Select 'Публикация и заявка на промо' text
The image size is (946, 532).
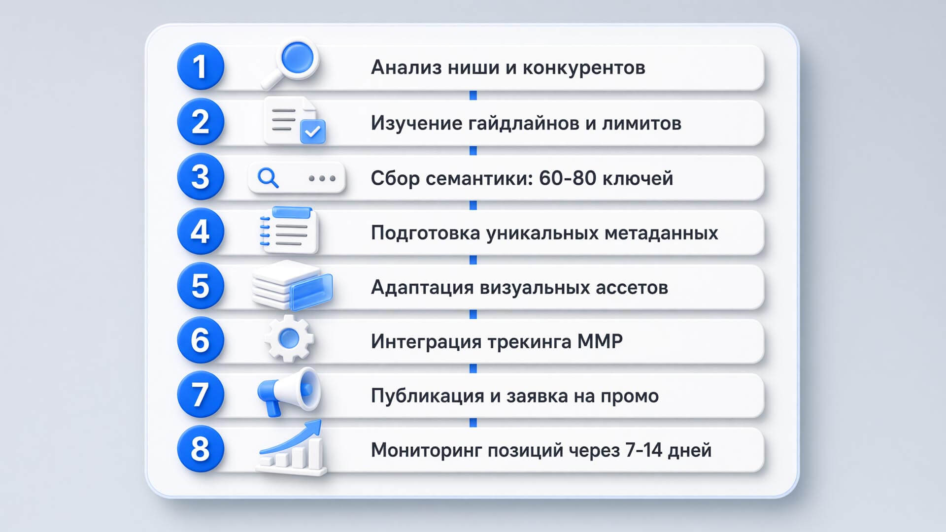(515, 396)
